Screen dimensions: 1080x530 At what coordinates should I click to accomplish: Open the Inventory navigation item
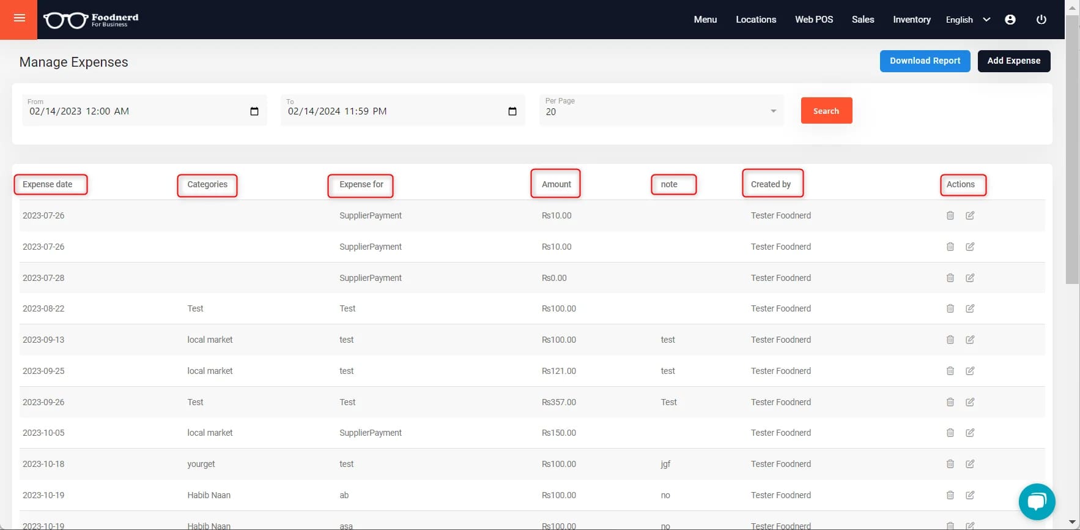click(x=912, y=20)
